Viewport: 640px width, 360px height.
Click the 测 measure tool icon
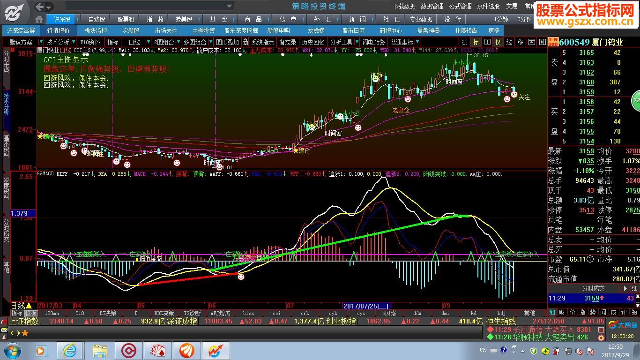[x=464, y=42]
